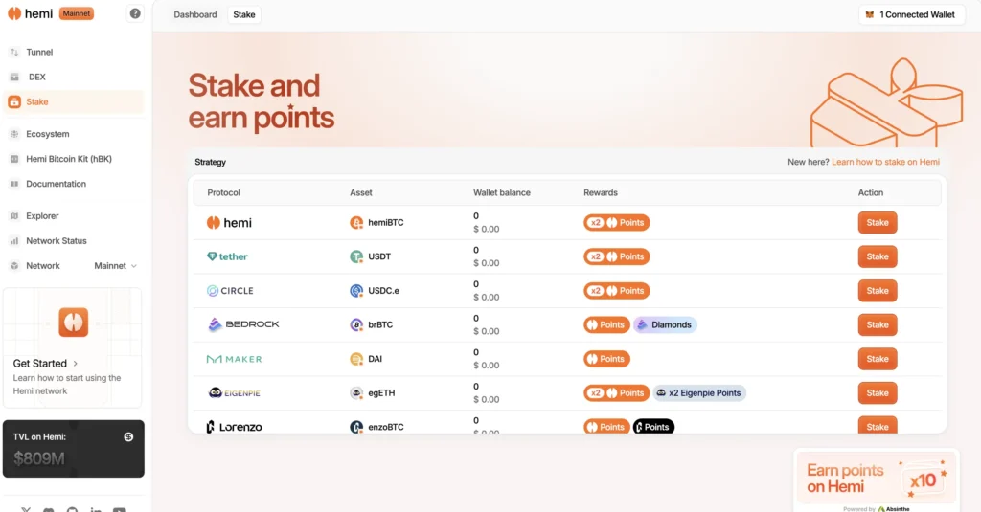Click the USDC.e asset coin icon
The width and height of the screenshot is (981, 512).
(356, 291)
